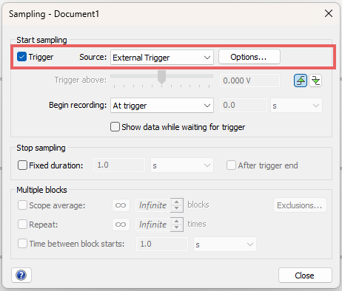Open the Exclusions... button
This screenshot has width=342, height=291.
tap(300, 205)
